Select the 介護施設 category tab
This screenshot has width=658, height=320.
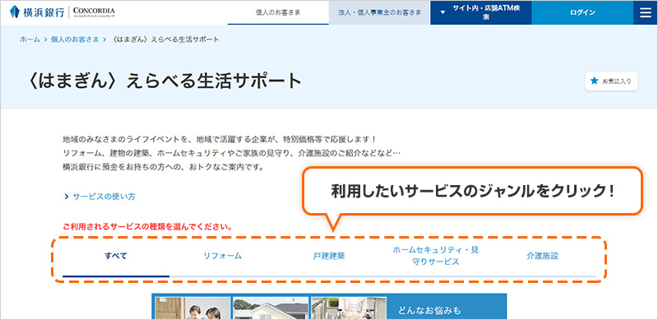(542, 256)
